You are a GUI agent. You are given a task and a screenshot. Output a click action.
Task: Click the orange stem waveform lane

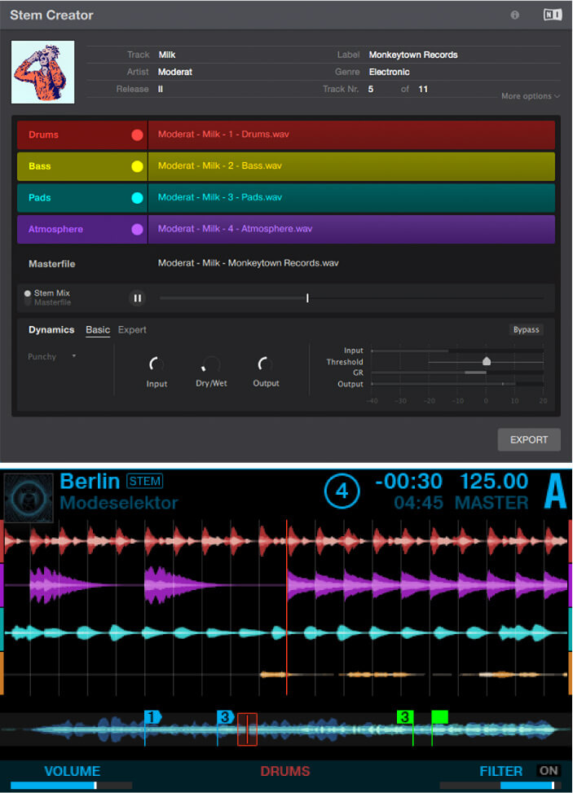[x=286, y=674]
